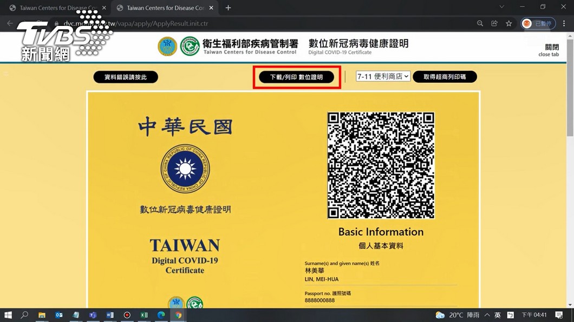
Task: Close the first browser tab
Action: (x=104, y=8)
